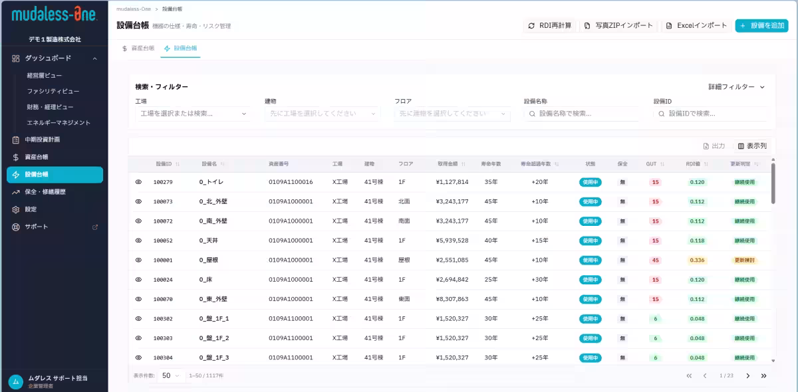Click 設備を追加 add equipment button
798x392 pixels.
[761, 26]
